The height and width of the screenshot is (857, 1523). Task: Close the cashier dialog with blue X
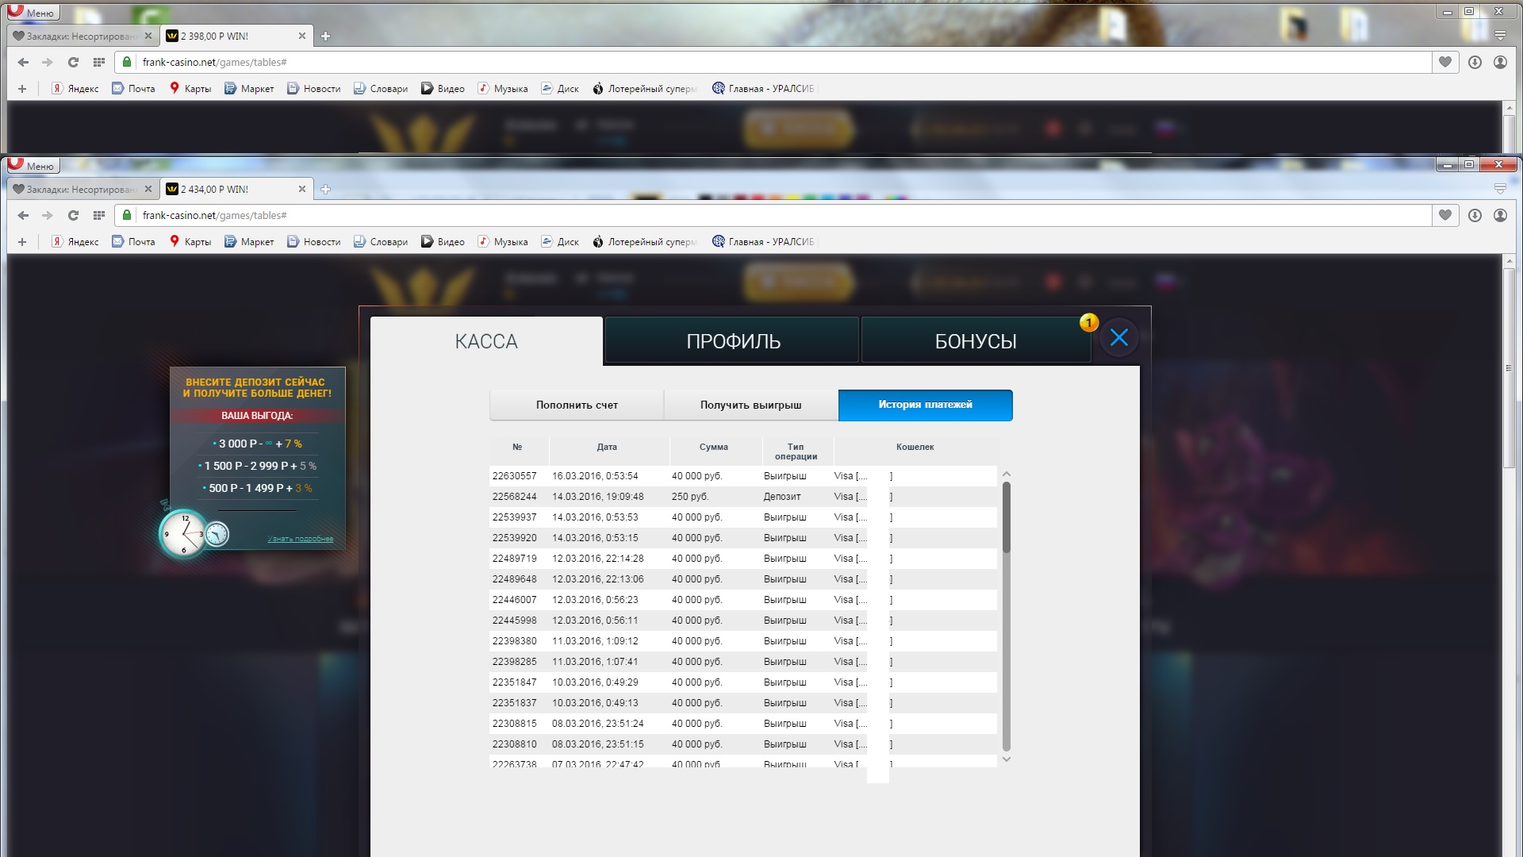coord(1119,338)
